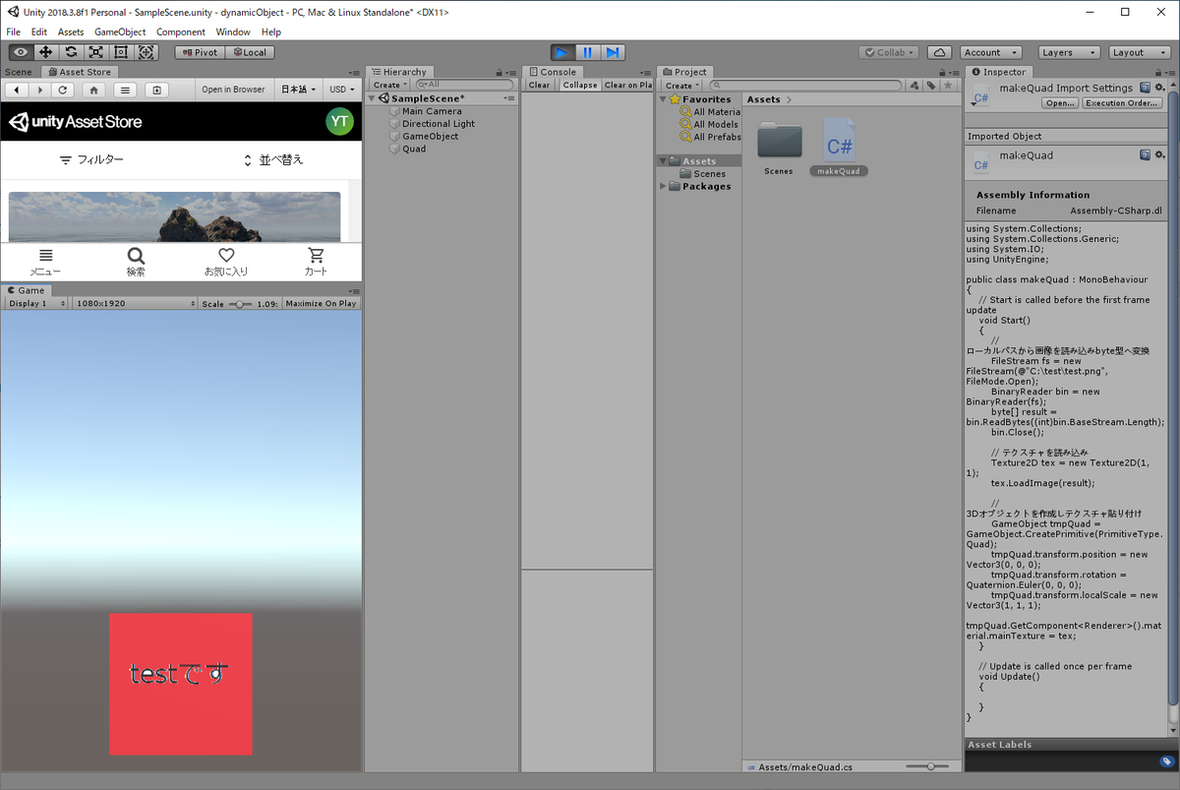Open the USD currency dropdown
Screen dimensions: 1180x790
[342, 90]
